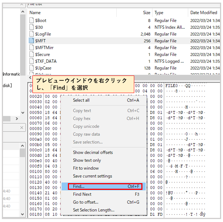Screen dimensions: 223x222
Task: Click lower-left pane scrollbar up arrow
Action: (x=22, y=146)
